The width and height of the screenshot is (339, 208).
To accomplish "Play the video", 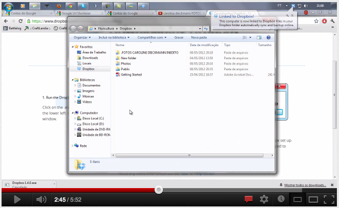I will 17,199.
